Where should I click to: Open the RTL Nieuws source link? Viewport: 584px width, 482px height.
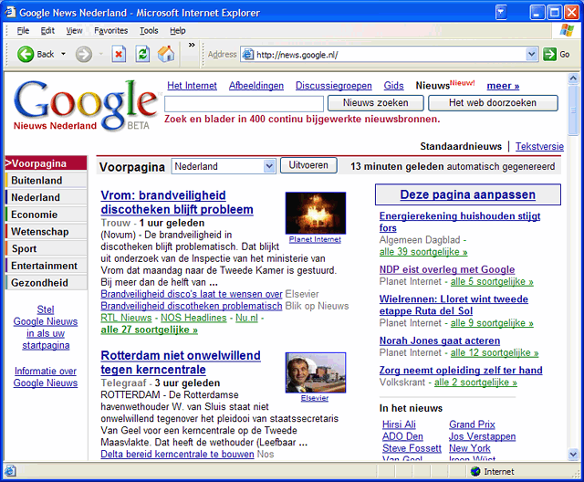pyautogui.click(x=126, y=318)
